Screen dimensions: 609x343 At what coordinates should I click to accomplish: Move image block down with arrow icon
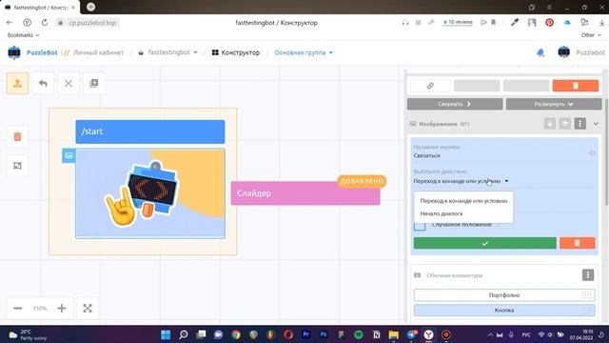[550, 124]
